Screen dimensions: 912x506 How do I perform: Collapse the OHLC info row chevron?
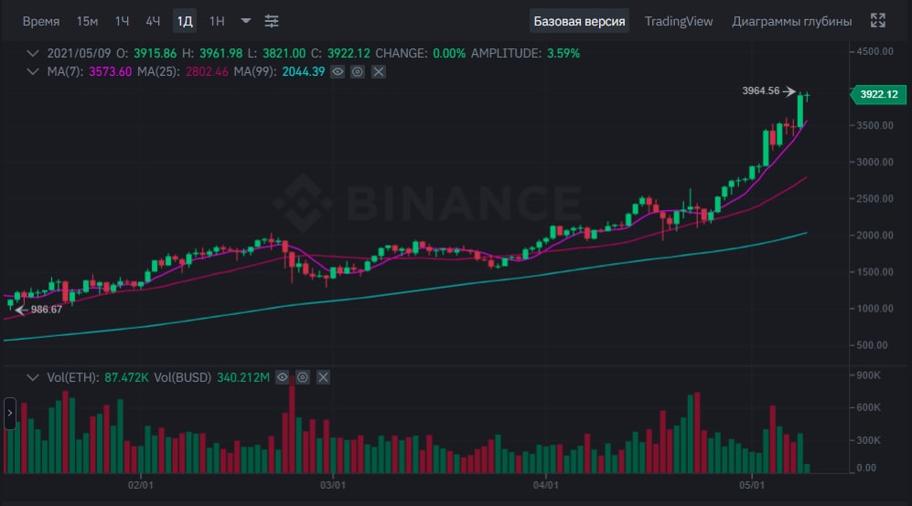point(33,54)
